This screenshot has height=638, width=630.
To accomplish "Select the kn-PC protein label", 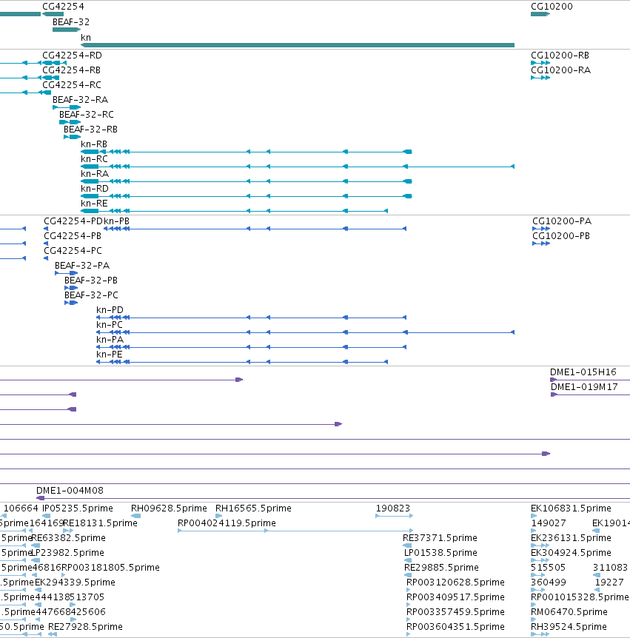I will 109,324.
